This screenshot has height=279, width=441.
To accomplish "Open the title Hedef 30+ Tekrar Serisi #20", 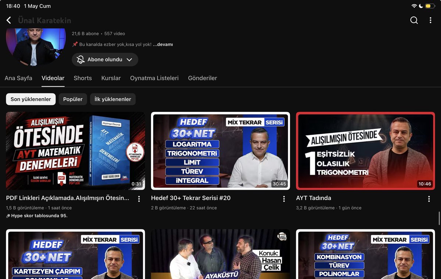I will (x=191, y=198).
